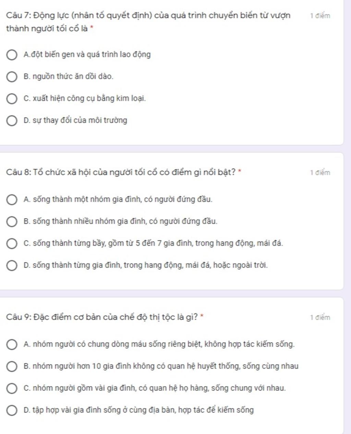
Task: Click the '1 điểm' label of Câu 8
Action: tap(320, 173)
